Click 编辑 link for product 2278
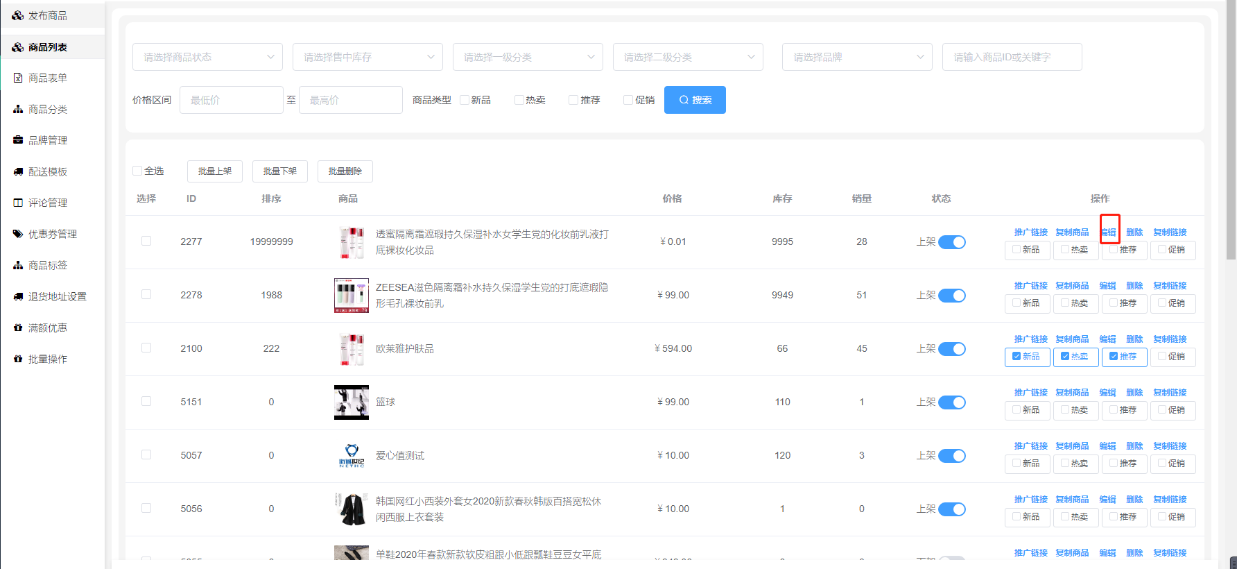 pos(1107,286)
